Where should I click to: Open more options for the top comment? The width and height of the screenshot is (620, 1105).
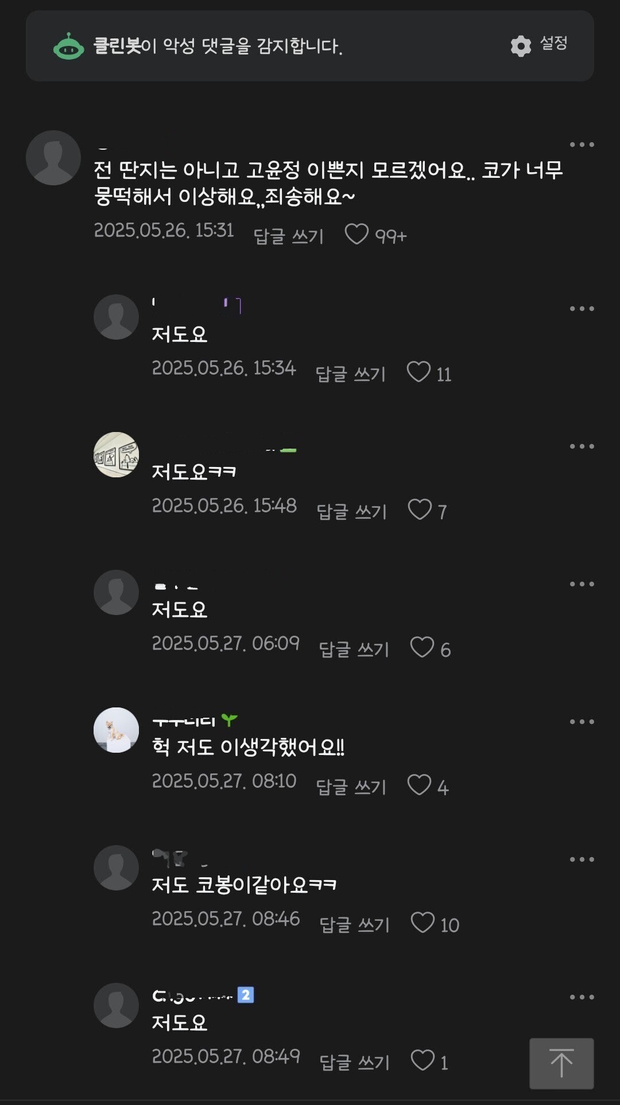point(582,145)
